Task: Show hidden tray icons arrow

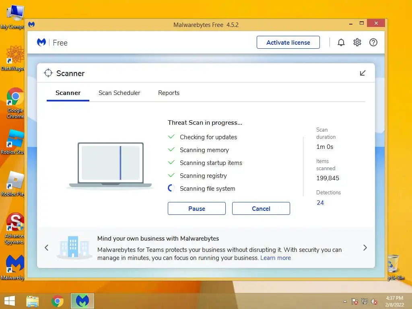Action: click(345, 301)
